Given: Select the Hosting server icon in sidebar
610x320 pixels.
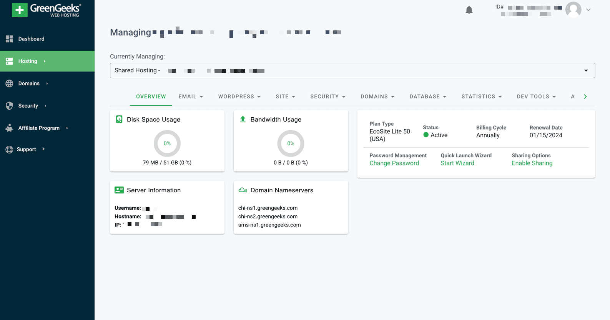Looking at the screenshot, I should [10, 61].
